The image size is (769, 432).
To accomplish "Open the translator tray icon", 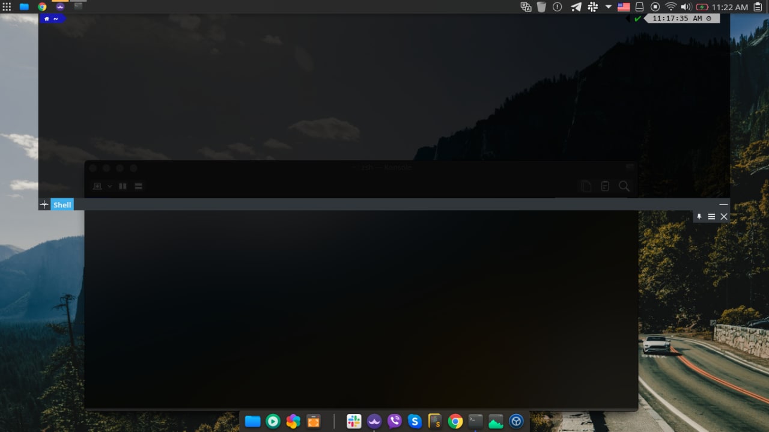I will click(526, 7).
